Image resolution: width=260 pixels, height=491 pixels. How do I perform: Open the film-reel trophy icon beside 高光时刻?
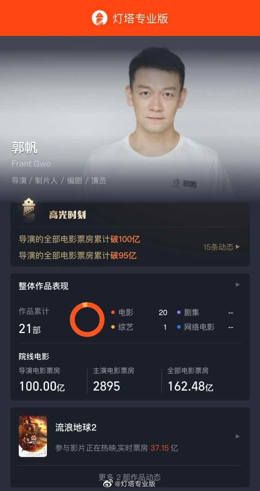pyautogui.click(x=28, y=210)
